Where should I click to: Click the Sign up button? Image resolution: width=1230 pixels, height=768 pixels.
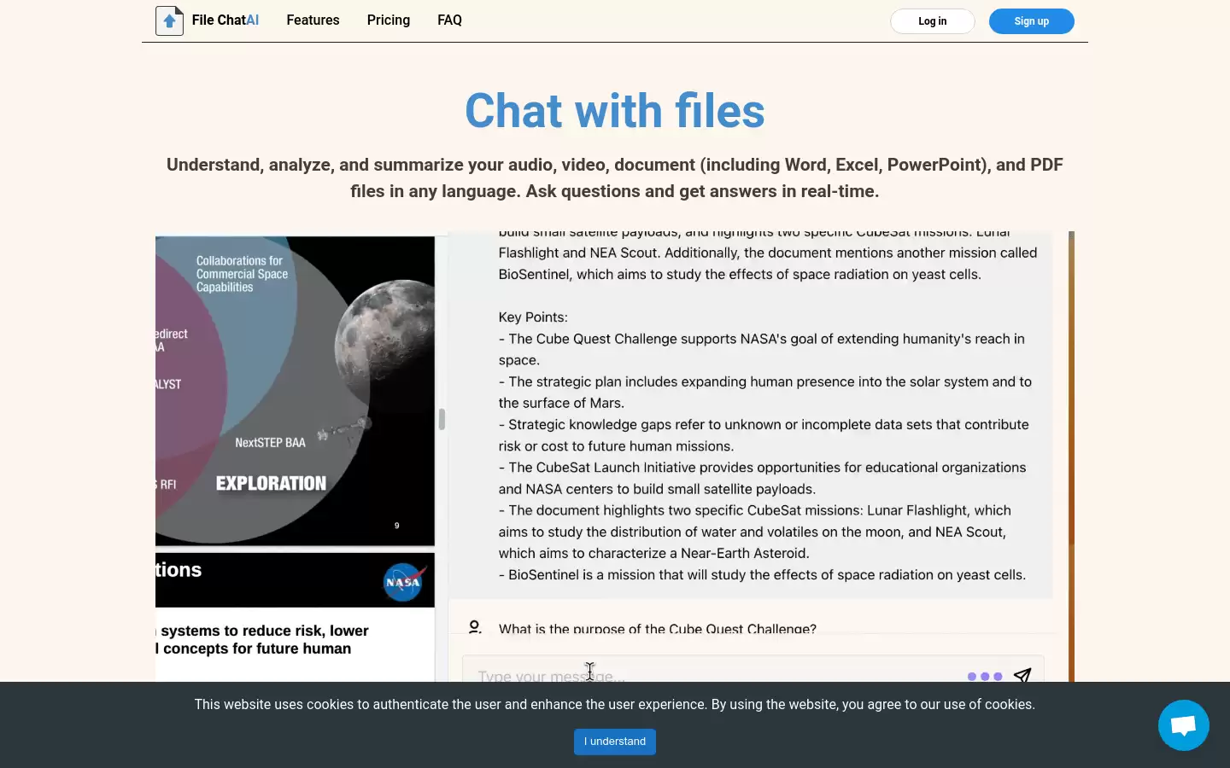pyautogui.click(x=1032, y=21)
